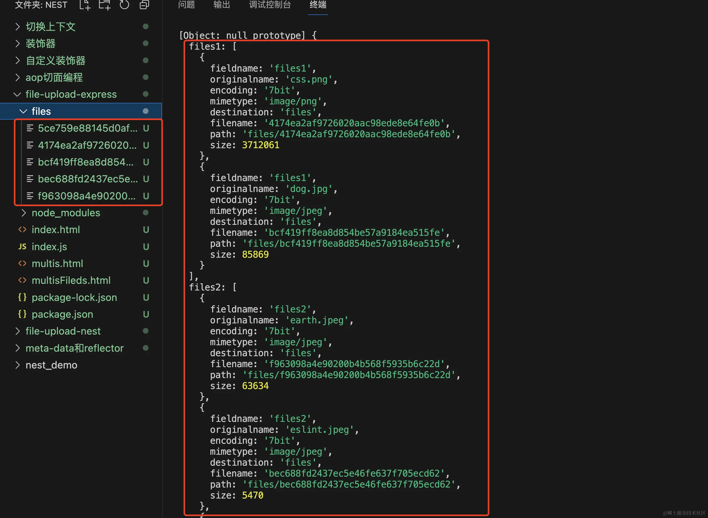Collapse the files folder chevron

pos(24,111)
